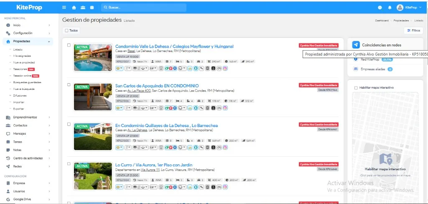Open yellow status dropdown in Condominio Valle La Dehesa row
The image size is (428, 204).
click(119, 68)
